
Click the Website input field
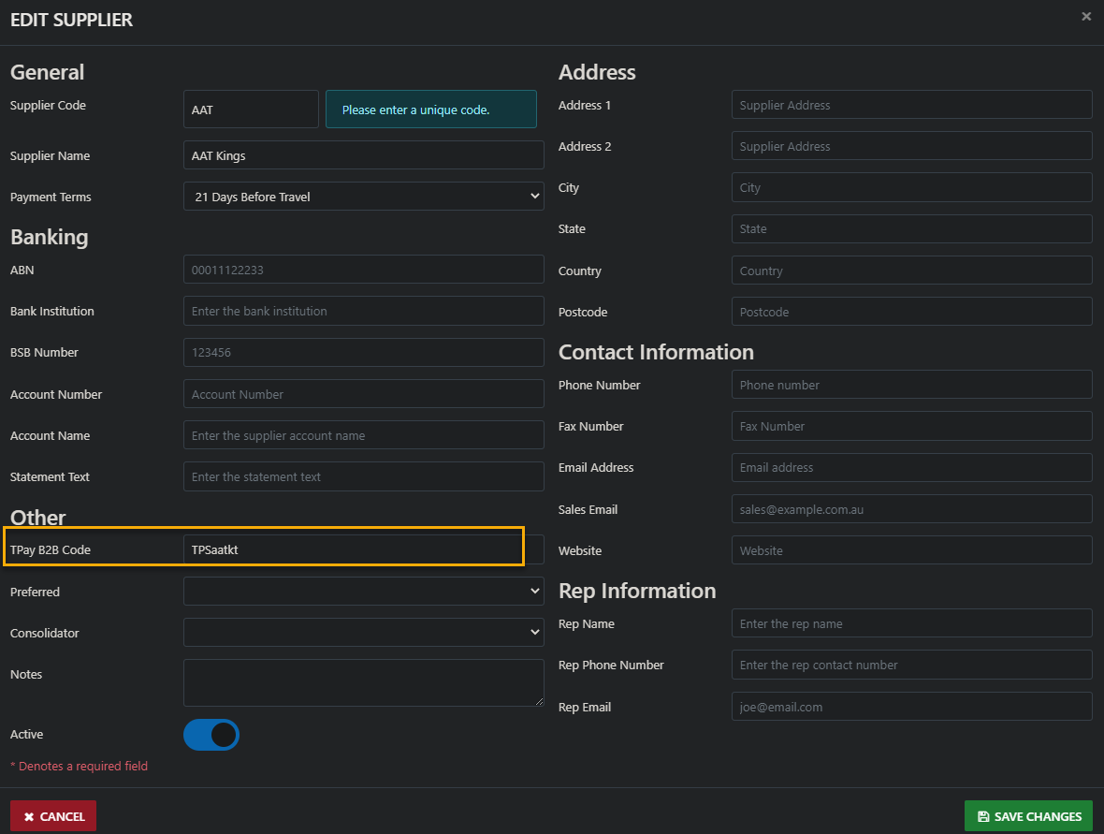911,550
